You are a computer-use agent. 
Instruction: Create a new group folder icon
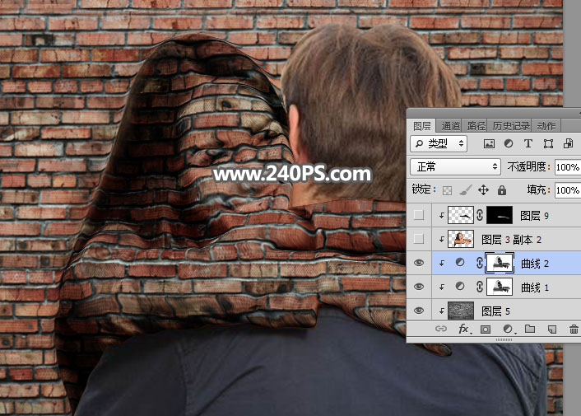coord(530,329)
